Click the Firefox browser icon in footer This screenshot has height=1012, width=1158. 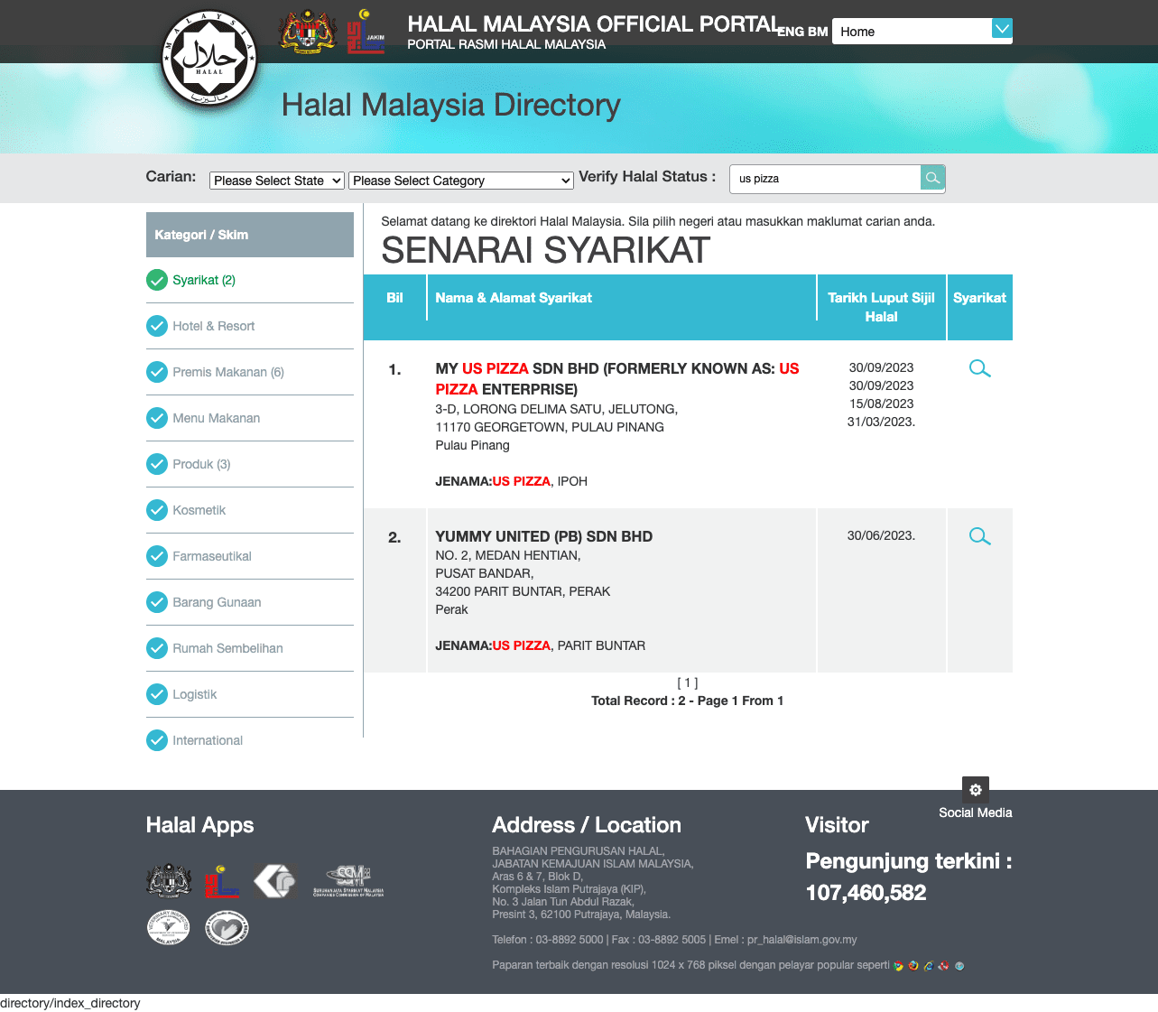913,966
